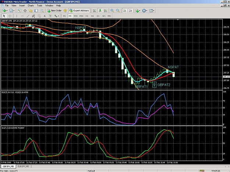Screen dimensions: 230x172
Task: Switch to bar chart display
Action: [95, 11]
